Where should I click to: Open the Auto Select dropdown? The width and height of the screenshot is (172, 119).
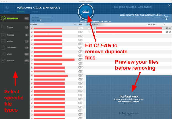tap(41, 17)
